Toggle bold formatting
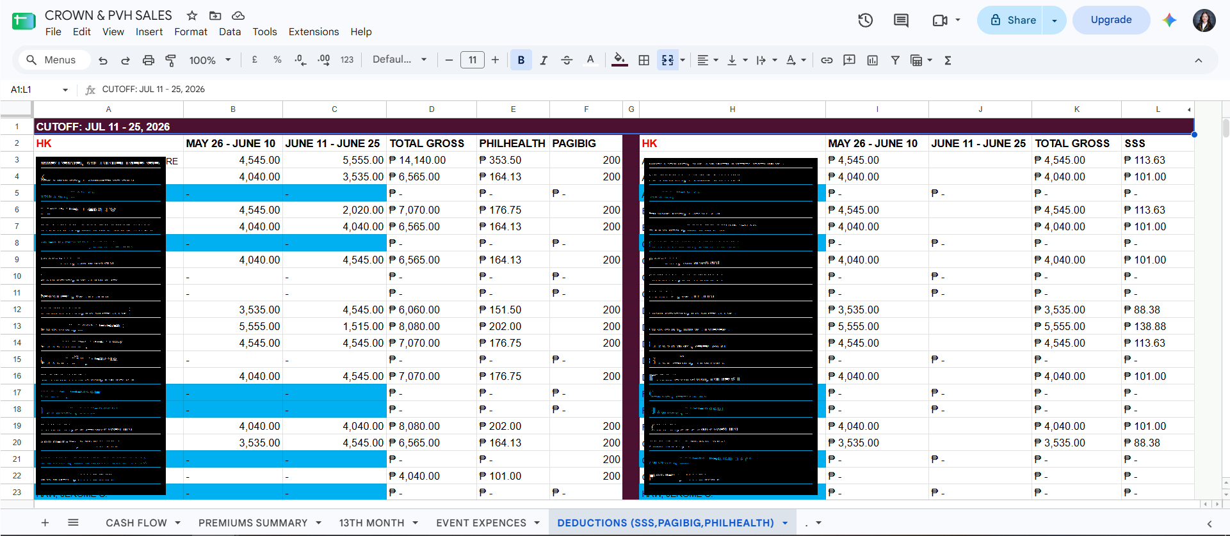 click(521, 60)
